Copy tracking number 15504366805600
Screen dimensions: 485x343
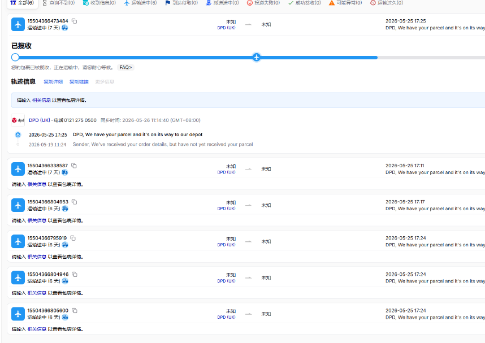tap(75, 311)
